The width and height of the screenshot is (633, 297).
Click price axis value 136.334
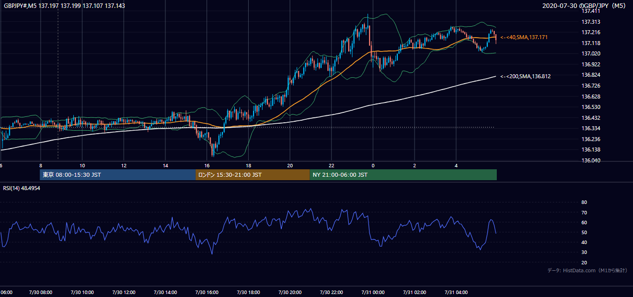coord(591,128)
